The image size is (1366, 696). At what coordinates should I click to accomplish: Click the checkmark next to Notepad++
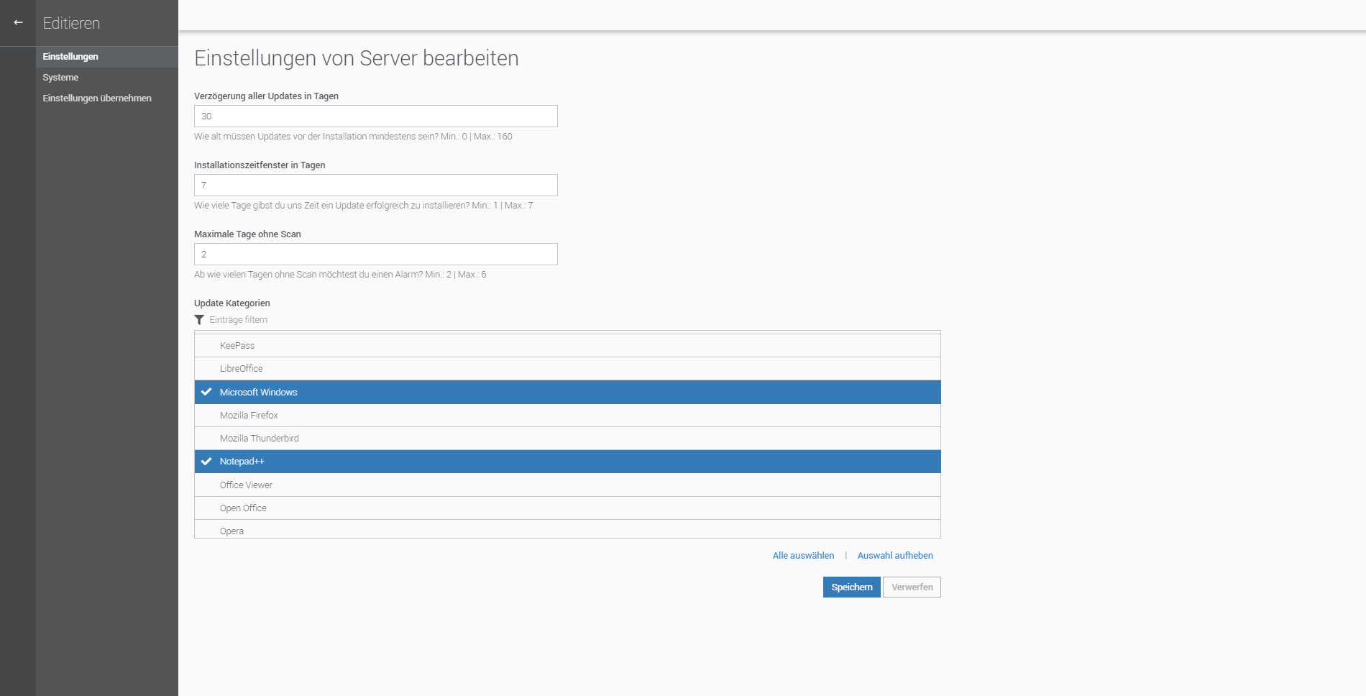(x=206, y=462)
